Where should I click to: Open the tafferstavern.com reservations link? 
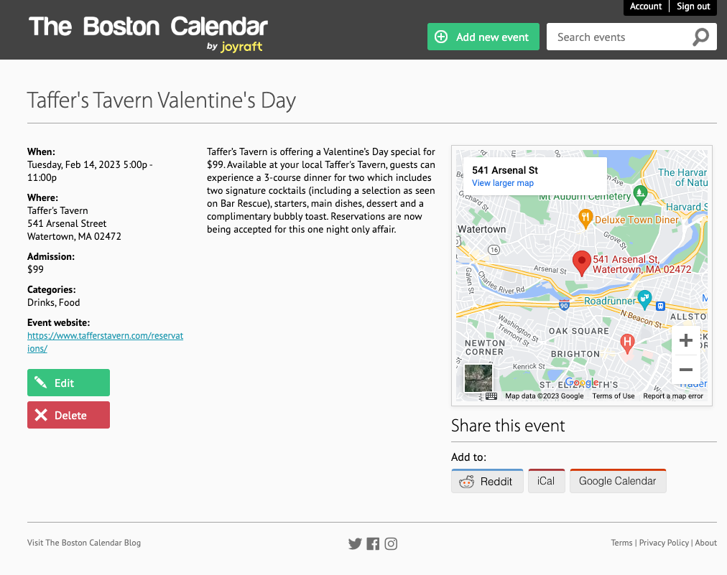106,342
